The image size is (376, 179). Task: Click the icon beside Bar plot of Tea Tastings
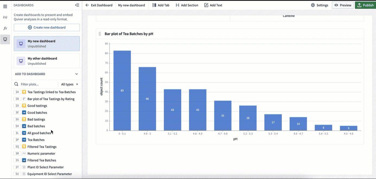[x=24, y=99]
